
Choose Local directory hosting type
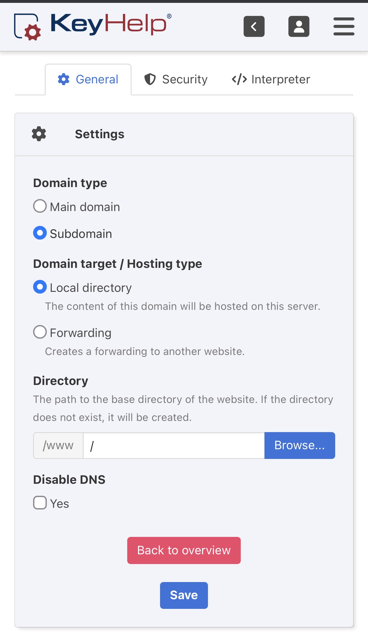(40, 287)
